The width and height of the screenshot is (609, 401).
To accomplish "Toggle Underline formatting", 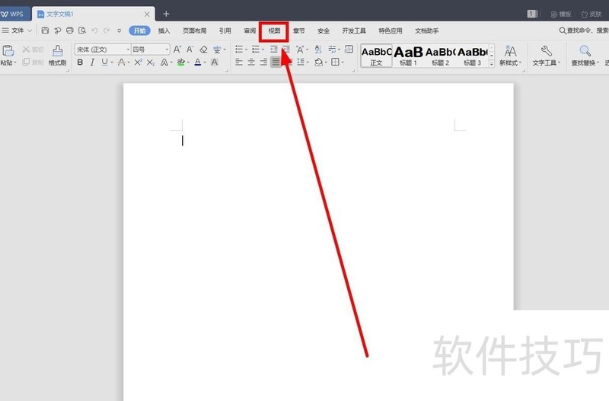I will [104, 63].
